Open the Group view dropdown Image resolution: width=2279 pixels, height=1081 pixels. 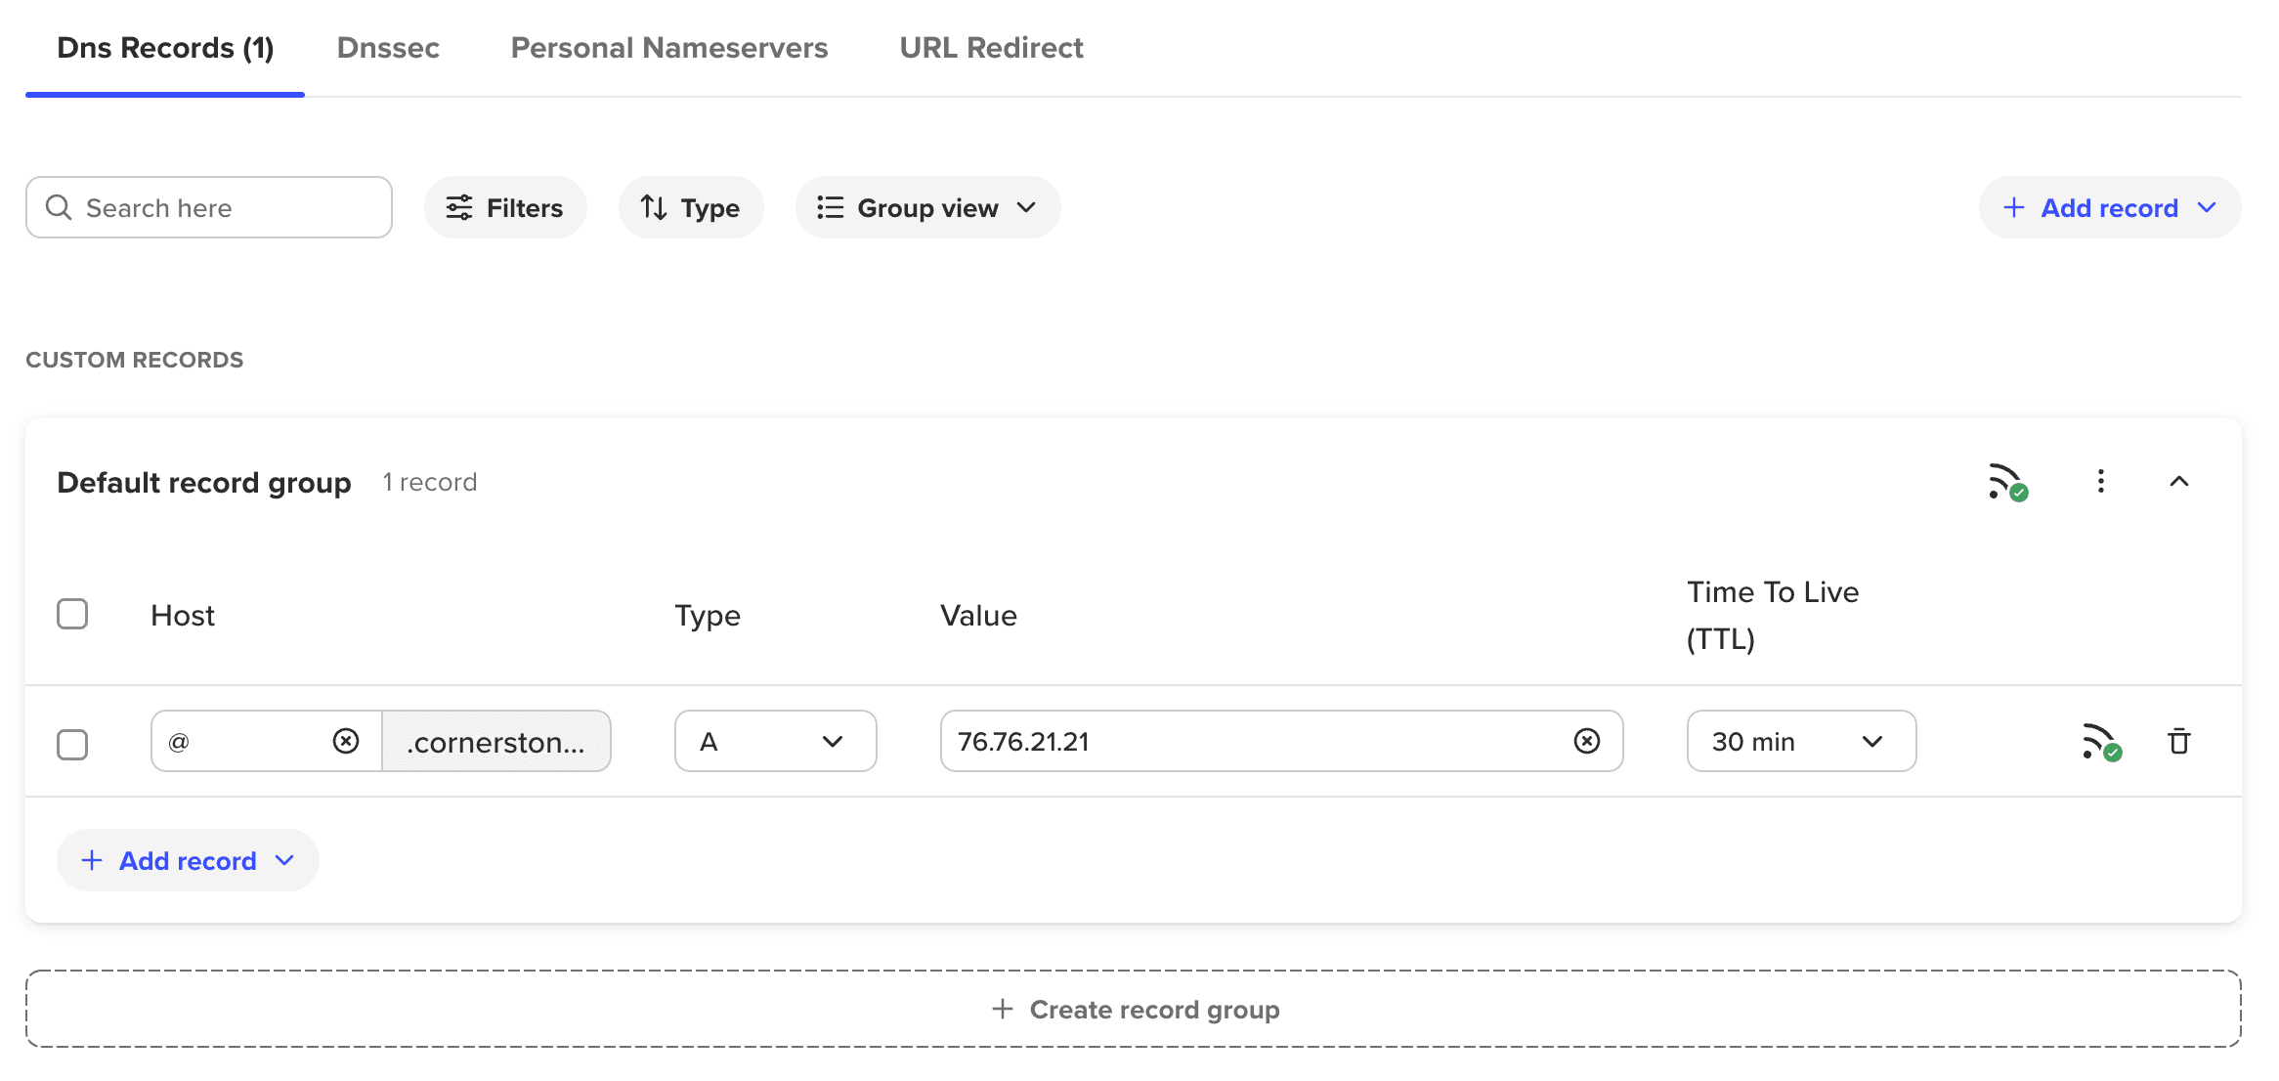point(927,207)
